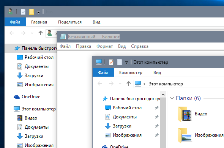Click scroll up arrow in front Explorer sidebar

pyautogui.click(x=163, y=94)
